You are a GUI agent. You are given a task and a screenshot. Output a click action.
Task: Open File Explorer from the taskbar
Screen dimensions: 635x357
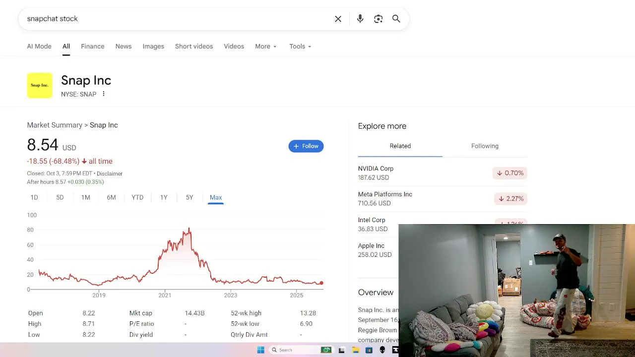[x=356, y=350]
